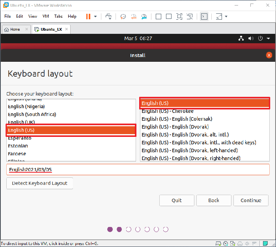
Task: Click the teal message log icon
Action: click(x=265, y=243)
